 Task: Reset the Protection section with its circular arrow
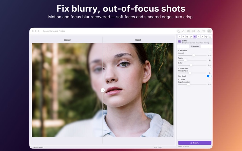point(211,68)
